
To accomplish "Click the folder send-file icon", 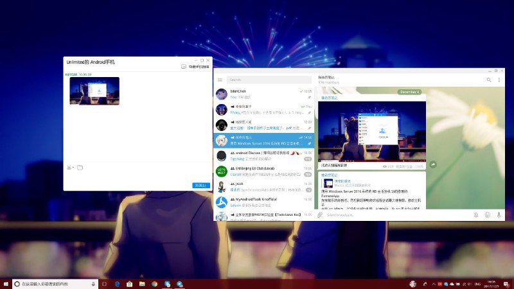I will pos(80,168).
